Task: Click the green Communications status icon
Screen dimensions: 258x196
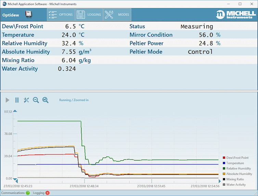Action: tap(28, 193)
